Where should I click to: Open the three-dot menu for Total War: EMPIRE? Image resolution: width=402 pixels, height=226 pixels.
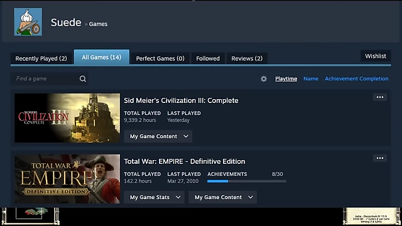pyautogui.click(x=380, y=158)
